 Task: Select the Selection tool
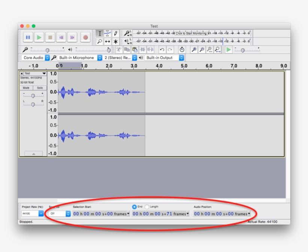tap(100, 33)
